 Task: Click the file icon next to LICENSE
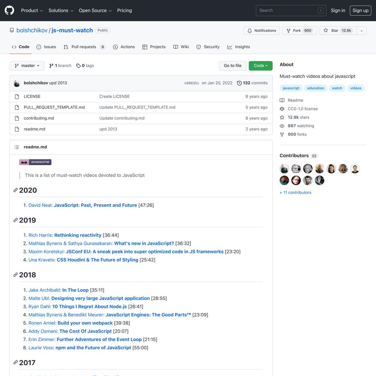click(17, 97)
